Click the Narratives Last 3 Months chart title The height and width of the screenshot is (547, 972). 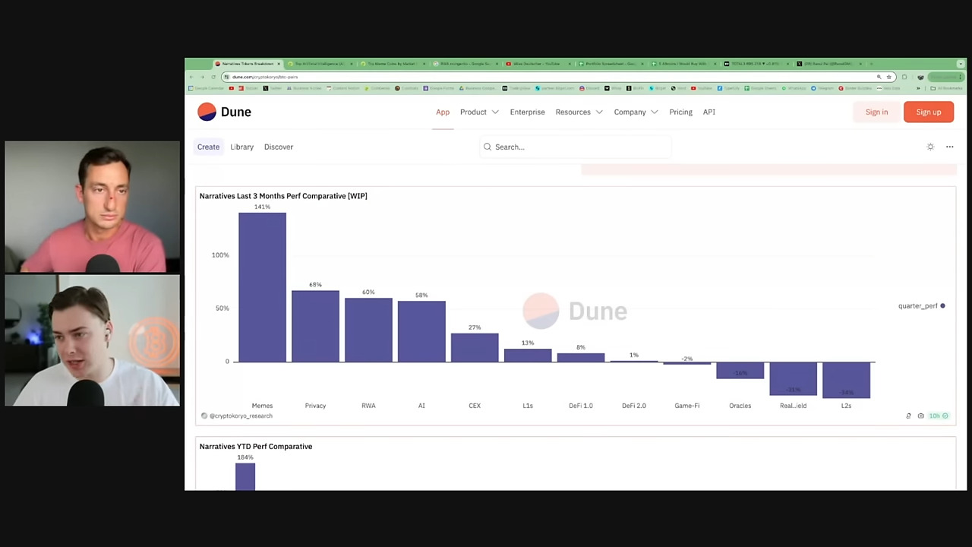[x=283, y=196]
